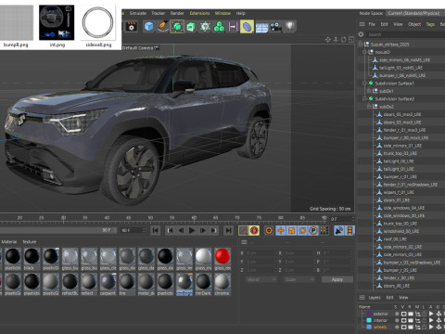Click viewport zoom camera icon
Screen dimensions: 445x334
[x=336, y=40]
